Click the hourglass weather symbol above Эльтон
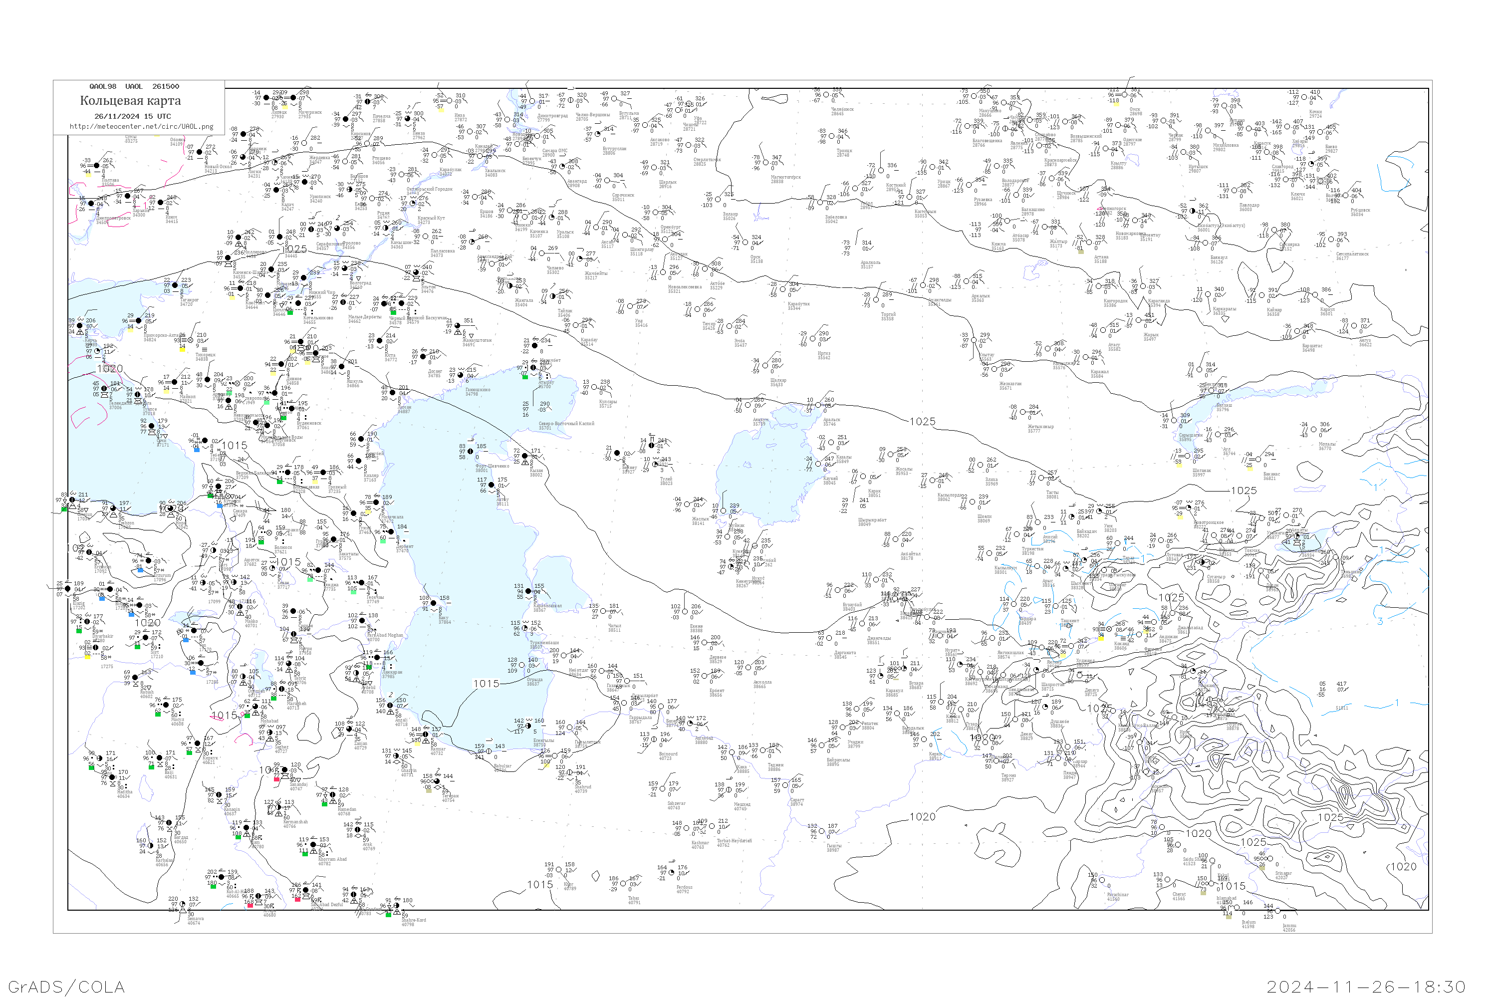Image resolution: width=1497 pixels, height=998 pixels. click(416, 279)
